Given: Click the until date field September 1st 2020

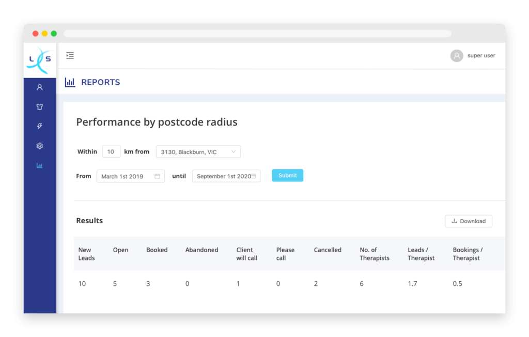Looking at the screenshot, I should click(226, 176).
